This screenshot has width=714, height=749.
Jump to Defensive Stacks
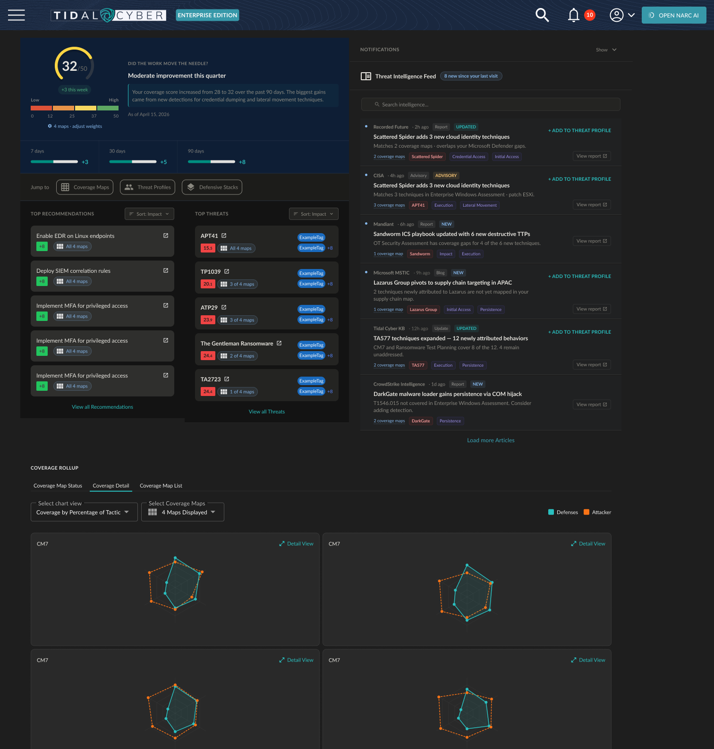[x=212, y=187]
